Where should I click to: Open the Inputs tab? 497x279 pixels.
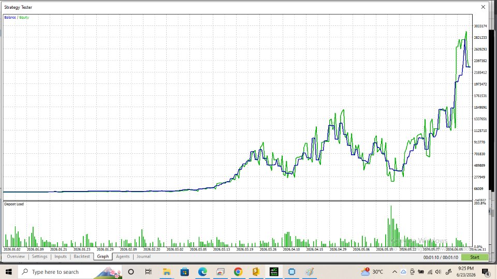pos(60,257)
